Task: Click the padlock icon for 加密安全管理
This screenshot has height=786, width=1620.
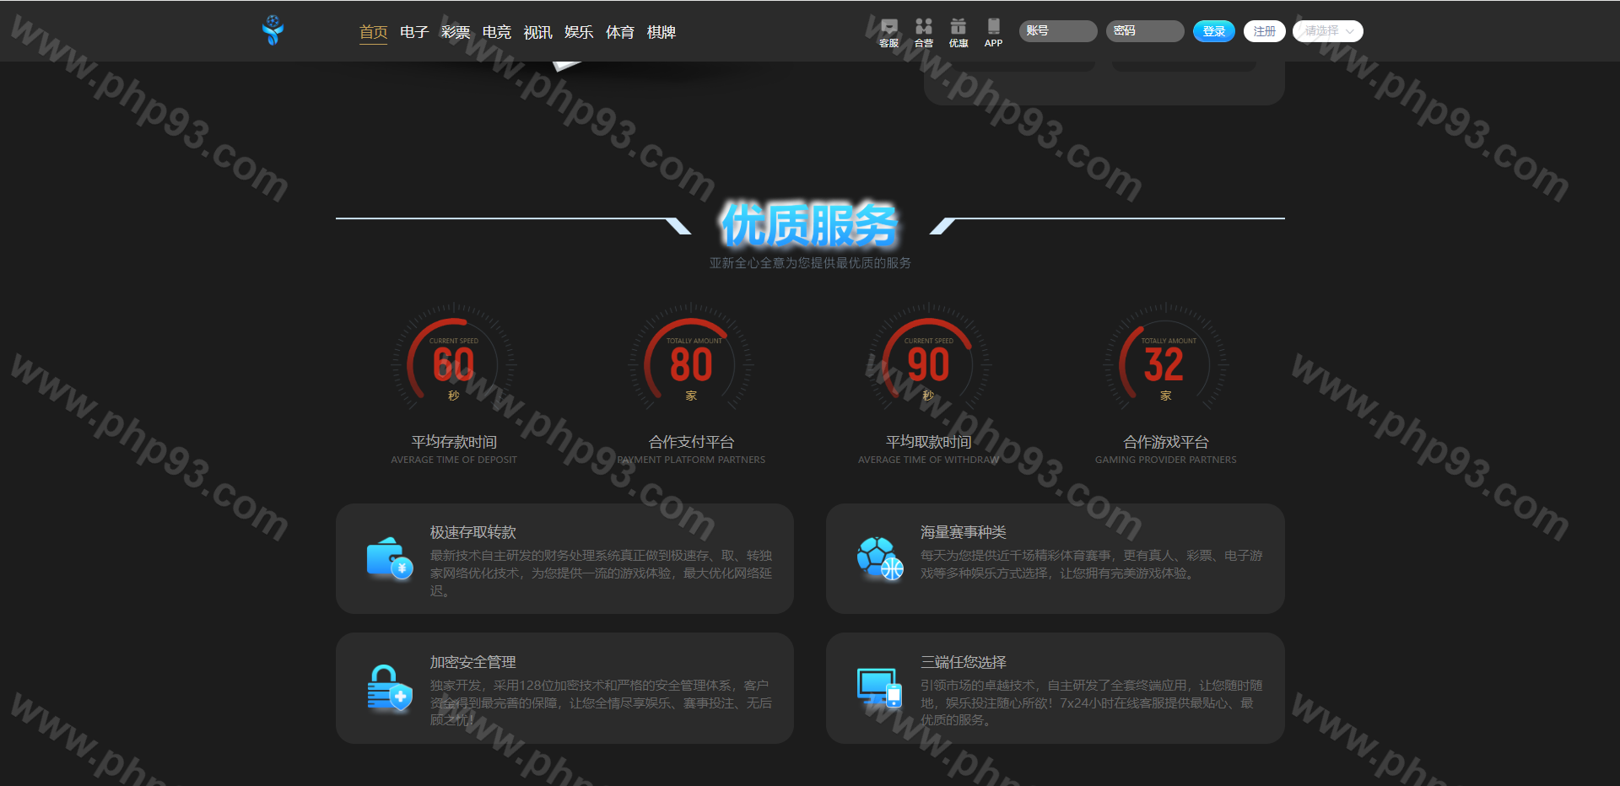Action: pos(389,688)
